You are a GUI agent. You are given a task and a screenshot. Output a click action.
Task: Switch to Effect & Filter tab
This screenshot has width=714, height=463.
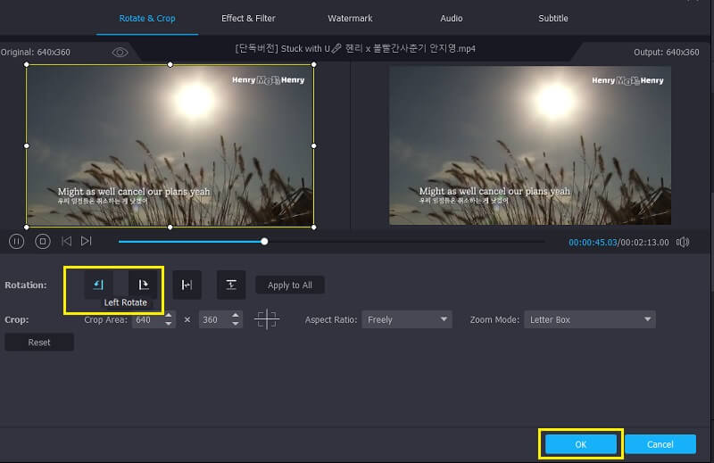[x=248, y=18]
